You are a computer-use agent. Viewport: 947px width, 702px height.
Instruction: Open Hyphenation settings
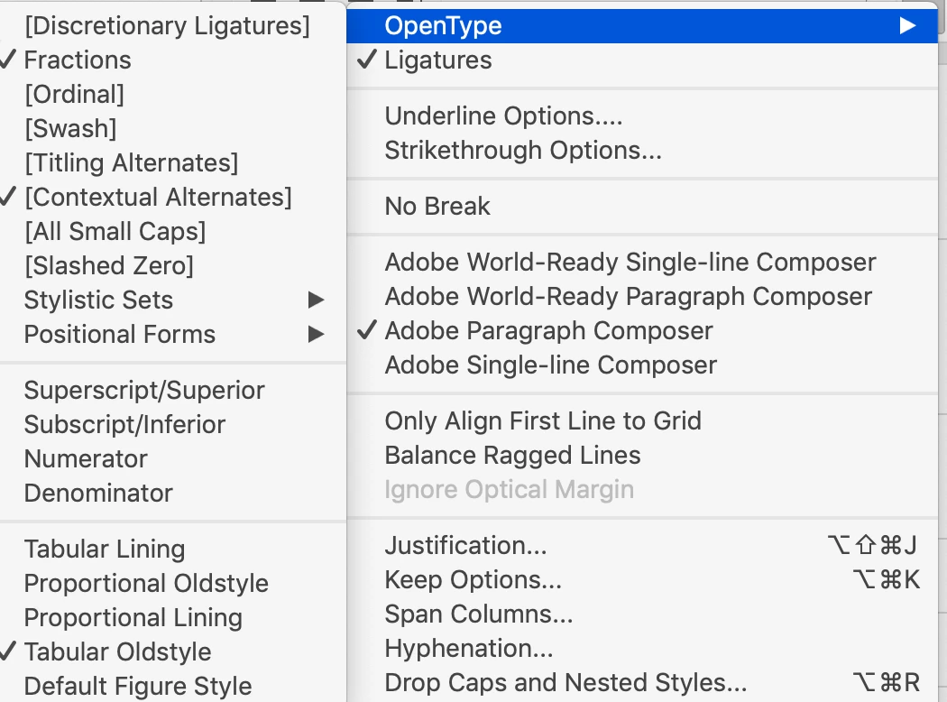click(x=641, y=649)
